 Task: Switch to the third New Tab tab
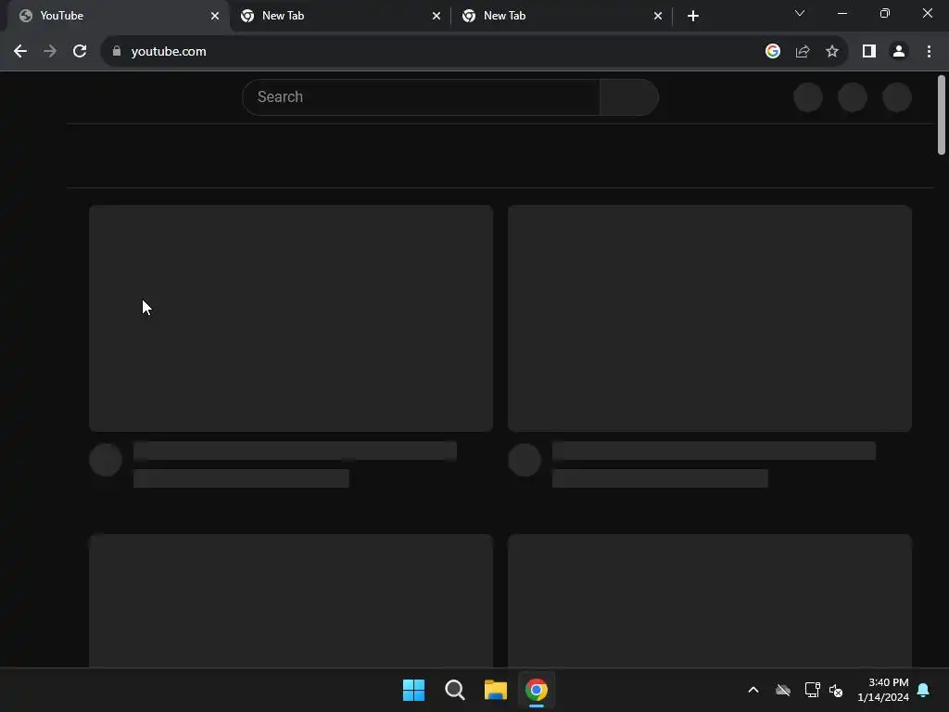click(x=561, y=16)
